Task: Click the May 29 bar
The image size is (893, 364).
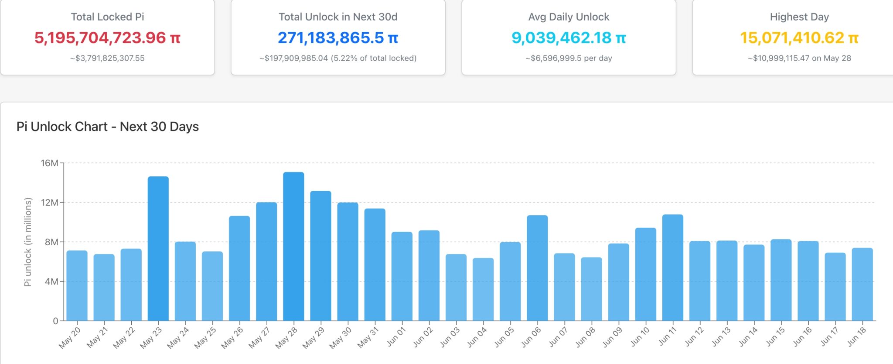Action: click(x=321, y=256)
